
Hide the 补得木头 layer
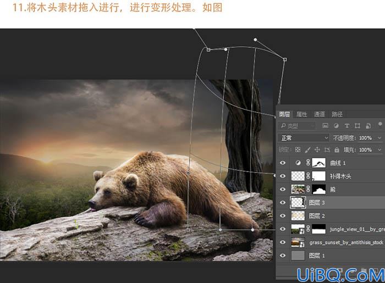[x=283, y=176]
